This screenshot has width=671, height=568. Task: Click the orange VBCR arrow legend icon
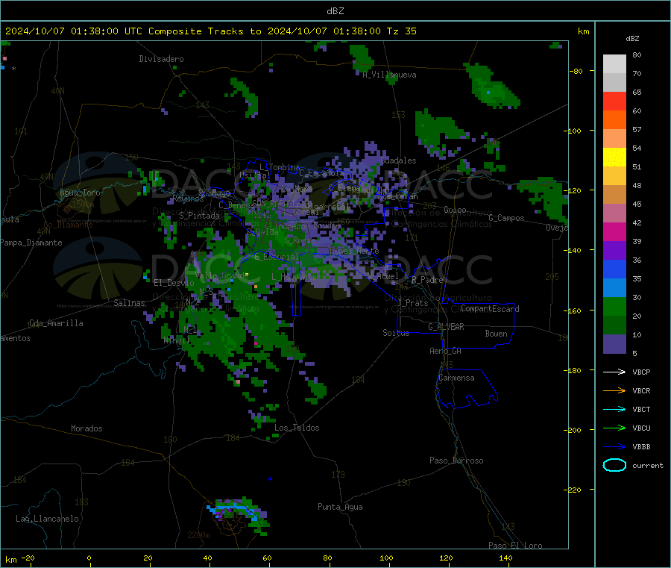(614, 390)
